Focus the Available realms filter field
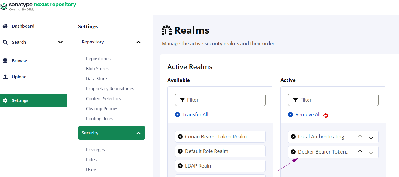This screenshot has width=399, height=177. 223,100
